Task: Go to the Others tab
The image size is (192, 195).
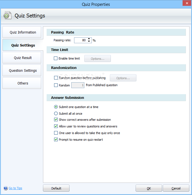Action: point(22,83)
